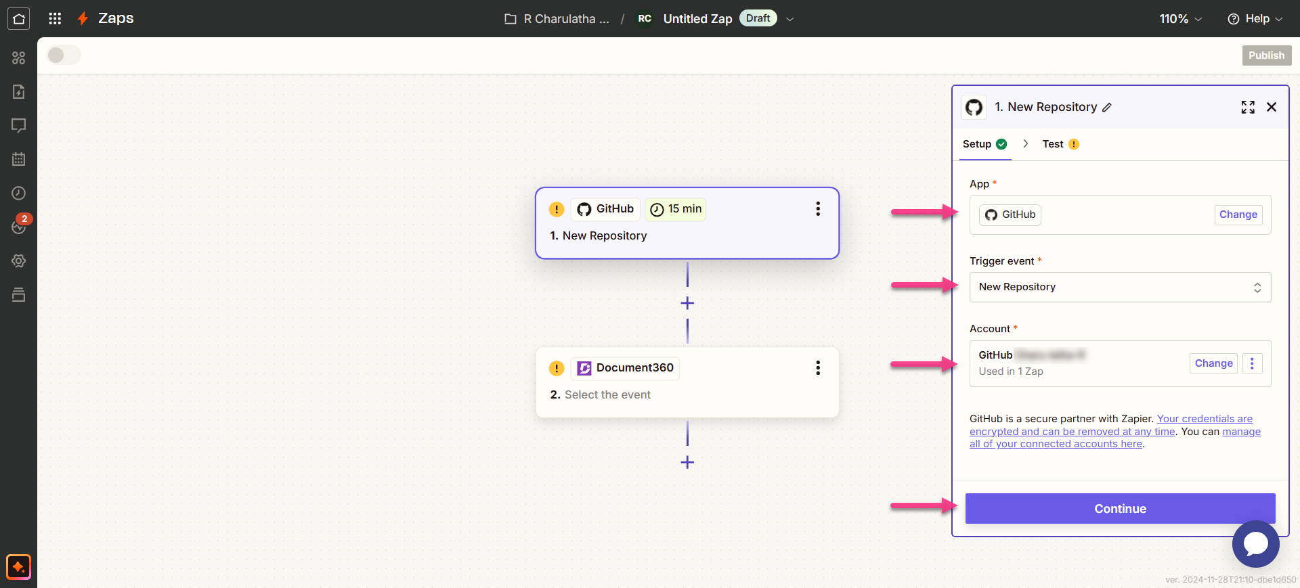Open the home icon in top bar
This screenshot has height=588, width=1300.
[18, 18]
